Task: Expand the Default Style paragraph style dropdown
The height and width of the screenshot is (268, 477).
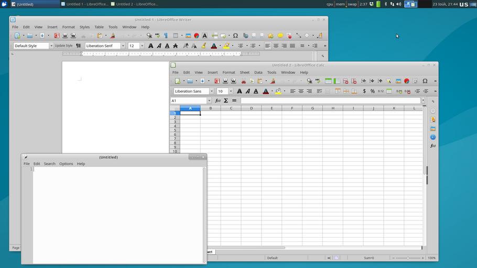Action: tap(51, 46)
